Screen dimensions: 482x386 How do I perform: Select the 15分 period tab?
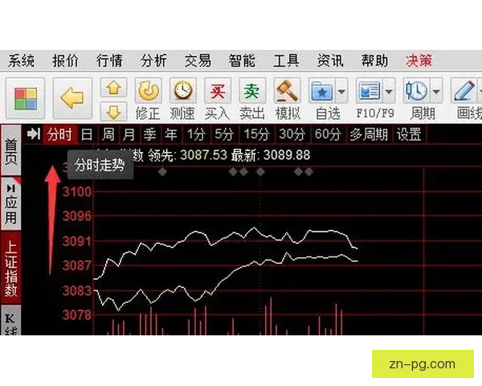click(257, 134)
